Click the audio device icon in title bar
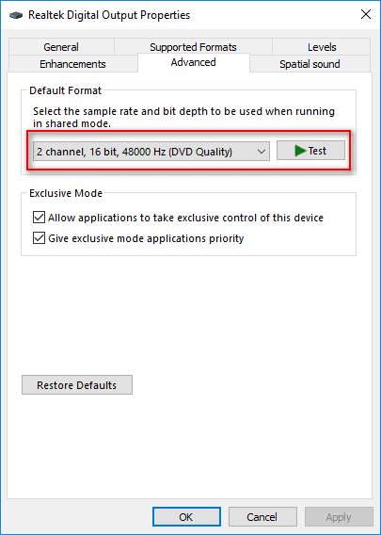Image resolution: width=381 pixels, height=535 pixels. 16,15
